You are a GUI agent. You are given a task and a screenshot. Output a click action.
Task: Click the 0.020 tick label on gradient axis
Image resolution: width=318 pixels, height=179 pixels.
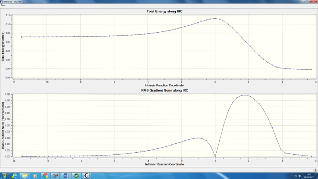pyautogui.click(x=7, y=94)
